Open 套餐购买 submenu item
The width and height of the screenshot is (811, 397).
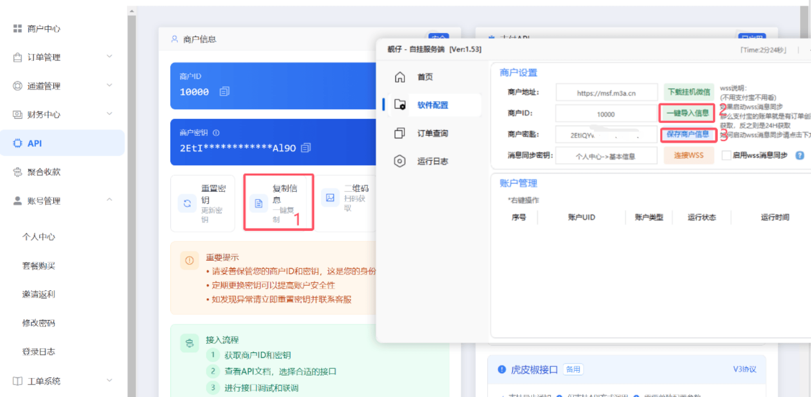click(39, 266)
